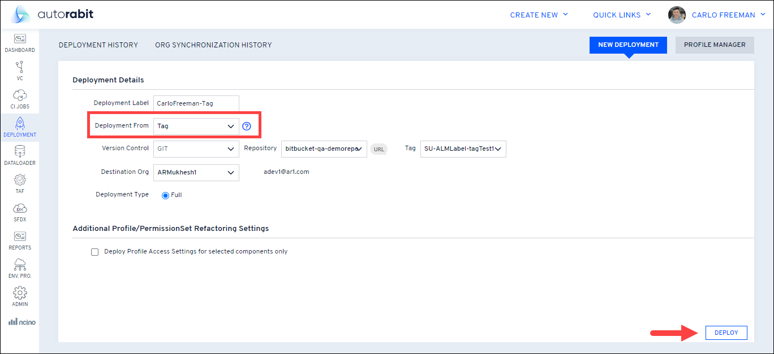774x354 pixels.
Task: Click the Deployment Label text field
Action: tap(196, 103)
